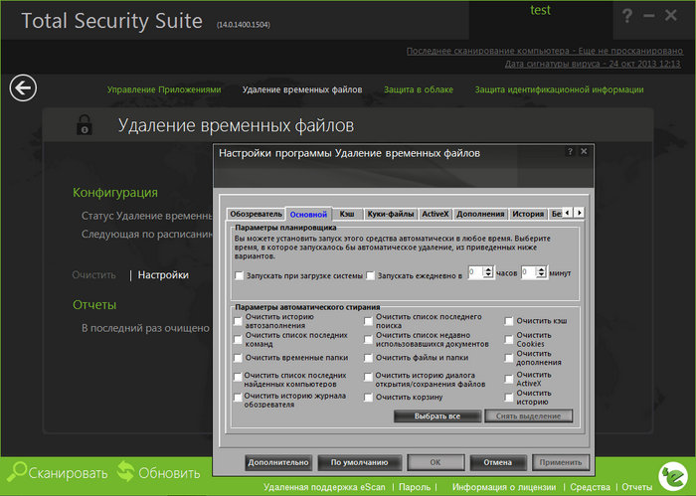Check Очистить файлы и папки

[368, 358]
